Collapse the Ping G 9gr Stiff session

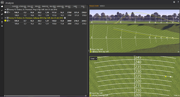pyautogui.click(x=5, y=9)
